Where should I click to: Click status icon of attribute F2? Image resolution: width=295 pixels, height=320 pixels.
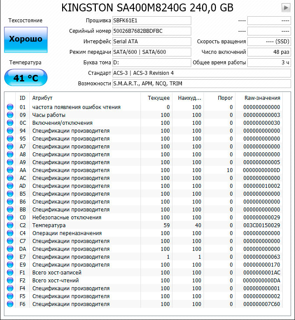click(x=10, y=280)
